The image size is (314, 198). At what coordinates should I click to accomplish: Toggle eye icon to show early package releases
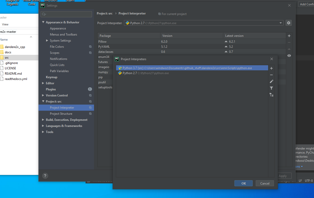coord(289,55)
